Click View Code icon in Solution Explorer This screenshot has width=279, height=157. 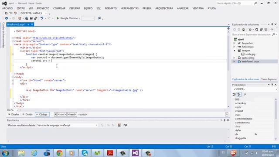tap(272, 30)
